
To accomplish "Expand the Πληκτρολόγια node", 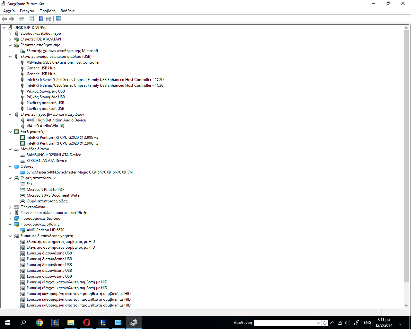I will [x=10, y=207].
